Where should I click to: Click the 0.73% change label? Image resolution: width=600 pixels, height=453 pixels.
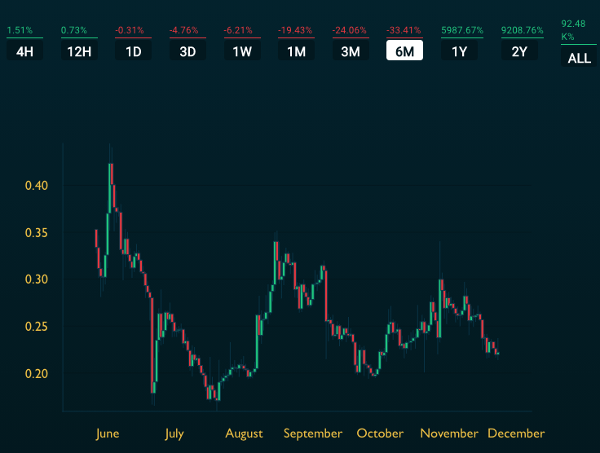point(74,30)
